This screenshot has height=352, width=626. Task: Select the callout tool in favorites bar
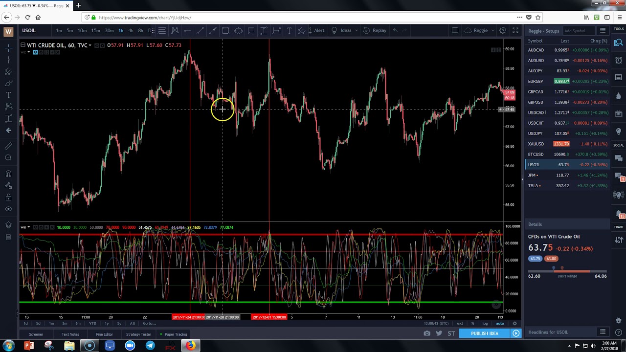coord(251,30)
